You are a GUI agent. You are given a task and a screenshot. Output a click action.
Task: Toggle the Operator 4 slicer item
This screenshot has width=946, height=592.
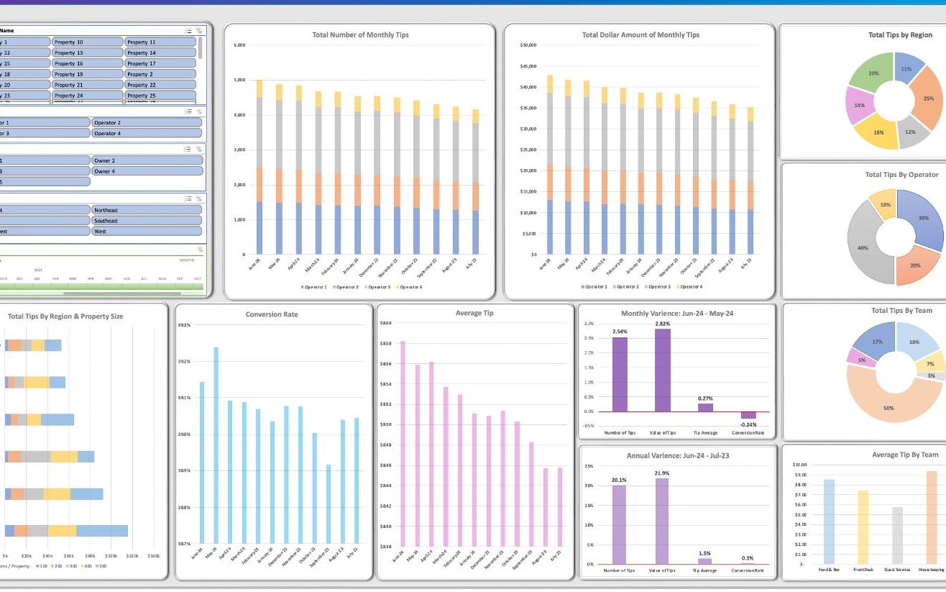(x=147, y=133)
